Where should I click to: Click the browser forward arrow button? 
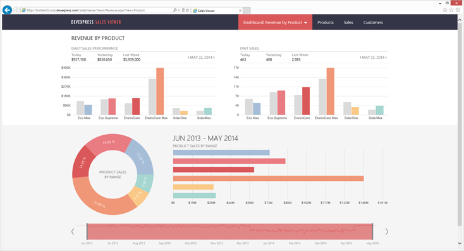[x=16, y=10]
